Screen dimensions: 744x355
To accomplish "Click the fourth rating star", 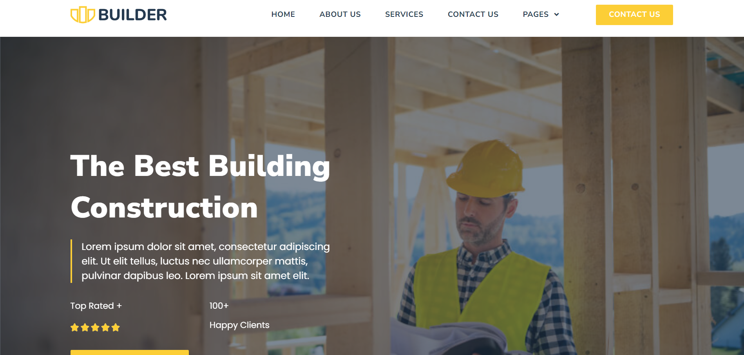I will (105, 328).
